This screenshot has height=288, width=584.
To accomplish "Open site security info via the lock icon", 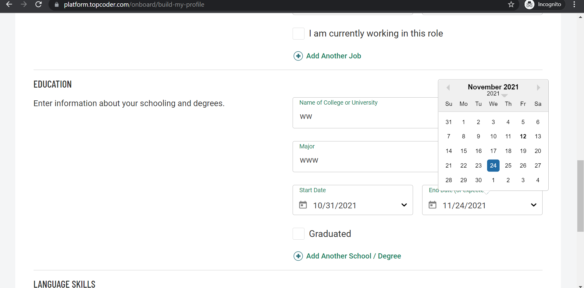I will click(56, 5).
